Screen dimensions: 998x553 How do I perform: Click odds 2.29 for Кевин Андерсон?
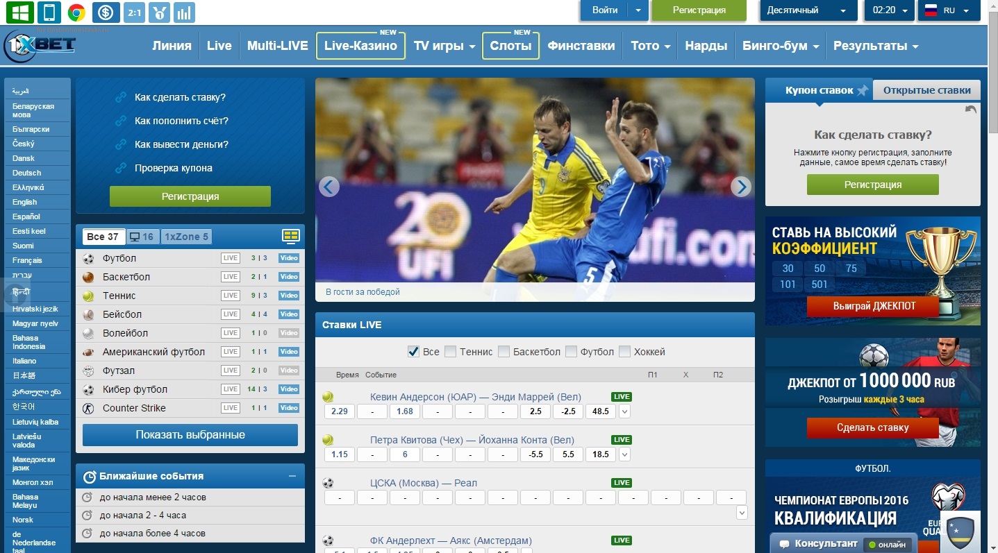click(x=339, y=411)
